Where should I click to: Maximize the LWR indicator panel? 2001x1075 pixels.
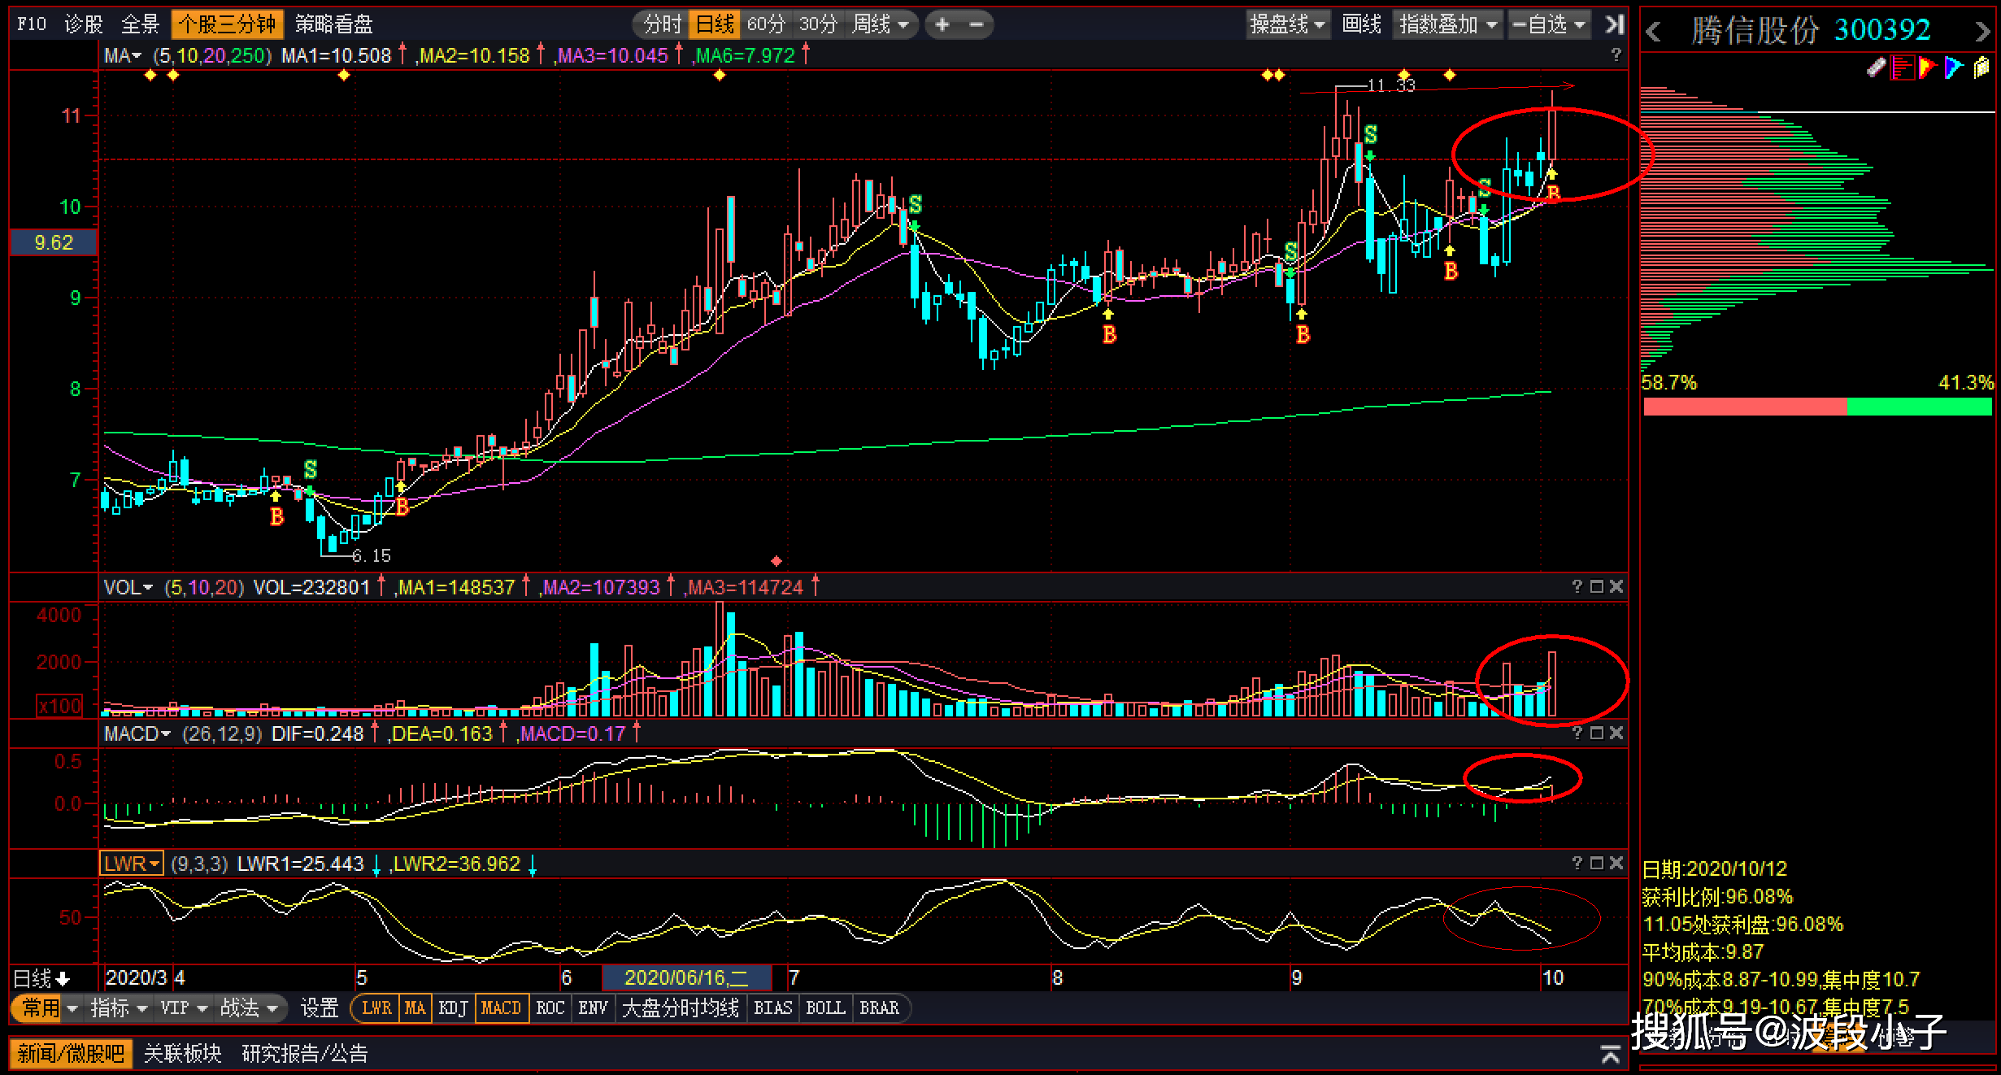point(1597,863)
